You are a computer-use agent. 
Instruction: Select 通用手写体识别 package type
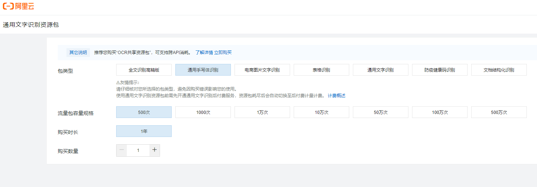pyautogui.click(x=203, y=70)
